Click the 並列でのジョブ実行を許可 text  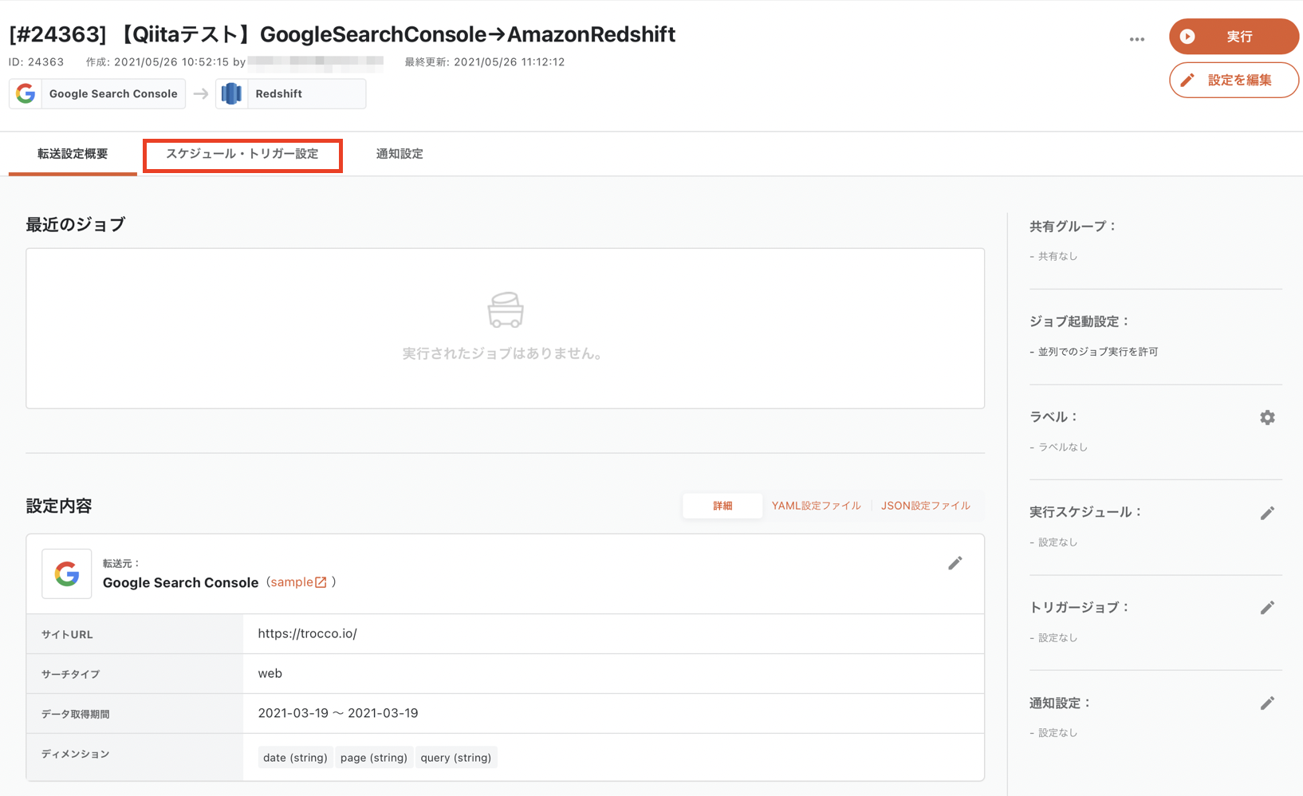1097,352
